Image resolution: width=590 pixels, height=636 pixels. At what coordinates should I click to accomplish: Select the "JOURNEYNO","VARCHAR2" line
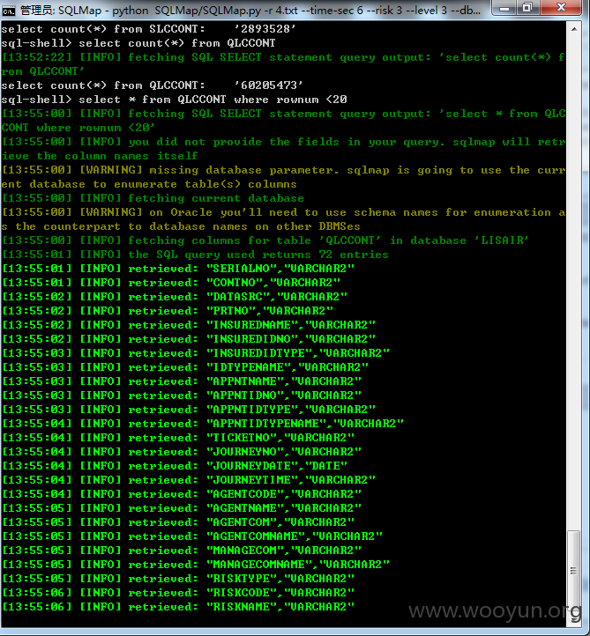click(x=182, y=452)
